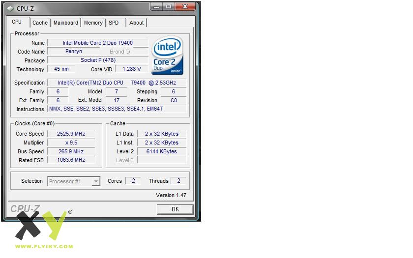Minimize the CPU-Z window
The height and width of the screenshot is (258, 413).
point(156,6)
